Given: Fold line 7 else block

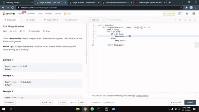Looking at the screenshot, I should pos(95,38).
